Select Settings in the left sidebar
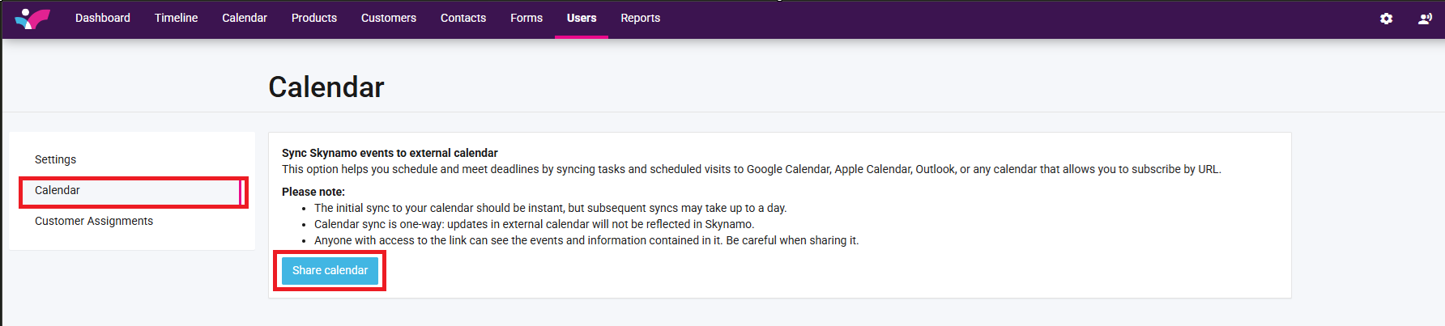Image resolution: width=1445 pixels, height=326 pixels. 55,159
